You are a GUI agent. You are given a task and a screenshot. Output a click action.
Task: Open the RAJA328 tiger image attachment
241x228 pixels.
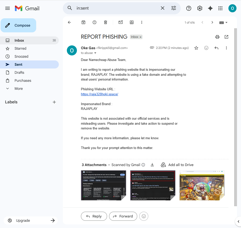pyautogui.click(x=202, y=185)
